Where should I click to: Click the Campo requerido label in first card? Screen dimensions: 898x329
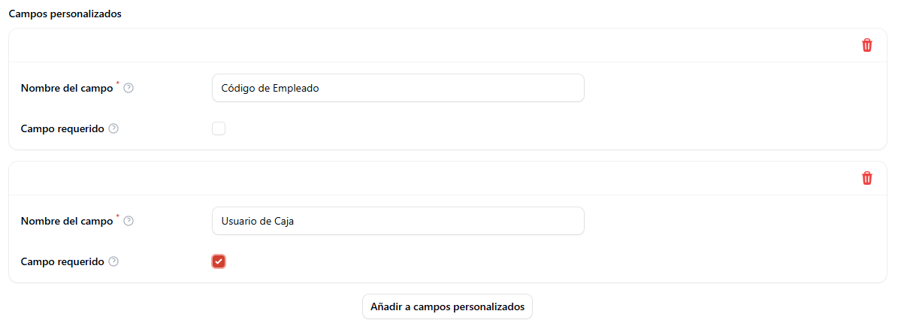pyautogui.click(x=62, y=128)
